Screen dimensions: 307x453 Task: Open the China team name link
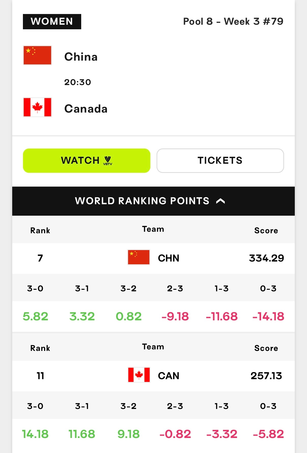click(81, 57)
